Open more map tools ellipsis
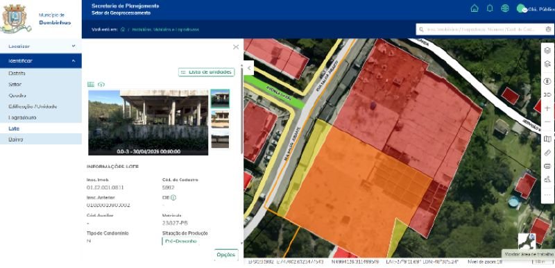The width and height of the screenshot is (555, 268). pyautogui.click(x=547, y=194)
